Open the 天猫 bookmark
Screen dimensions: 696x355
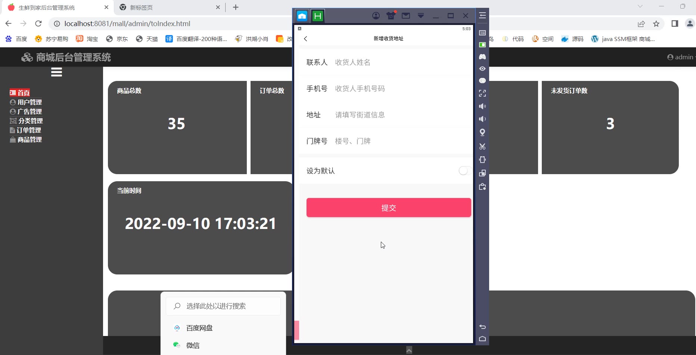point(147,39)
